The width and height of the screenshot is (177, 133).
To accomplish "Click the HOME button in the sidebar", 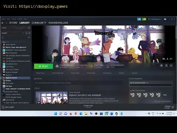I will click(x=4, y=28).
